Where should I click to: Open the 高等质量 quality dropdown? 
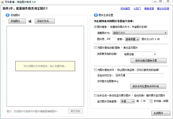pos(132,39)
